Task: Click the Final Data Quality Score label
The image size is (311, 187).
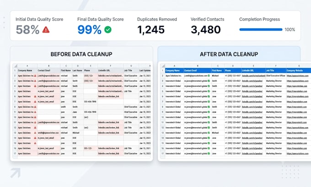Action: click(100, 19)
